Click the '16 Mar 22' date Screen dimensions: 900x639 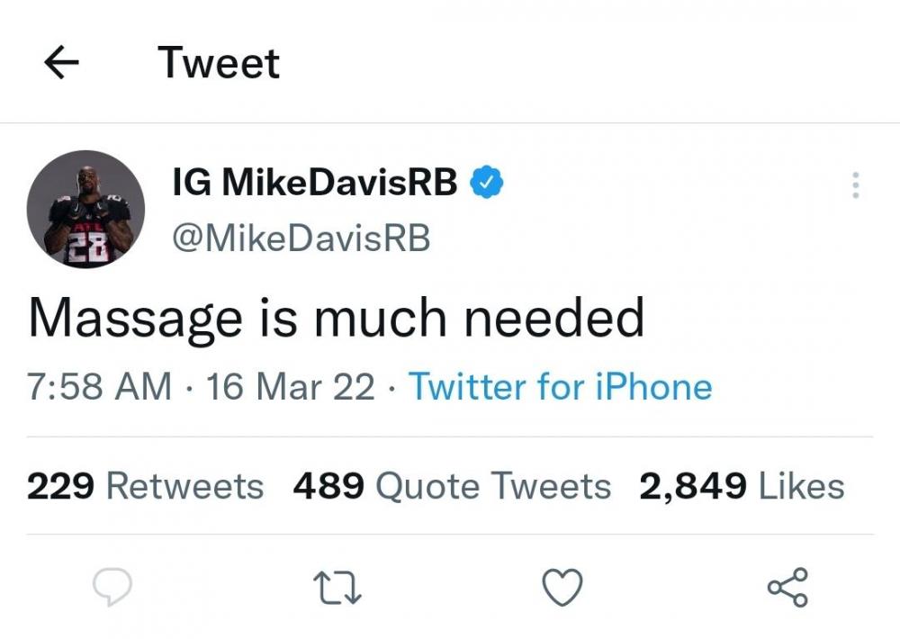[290, 387]
